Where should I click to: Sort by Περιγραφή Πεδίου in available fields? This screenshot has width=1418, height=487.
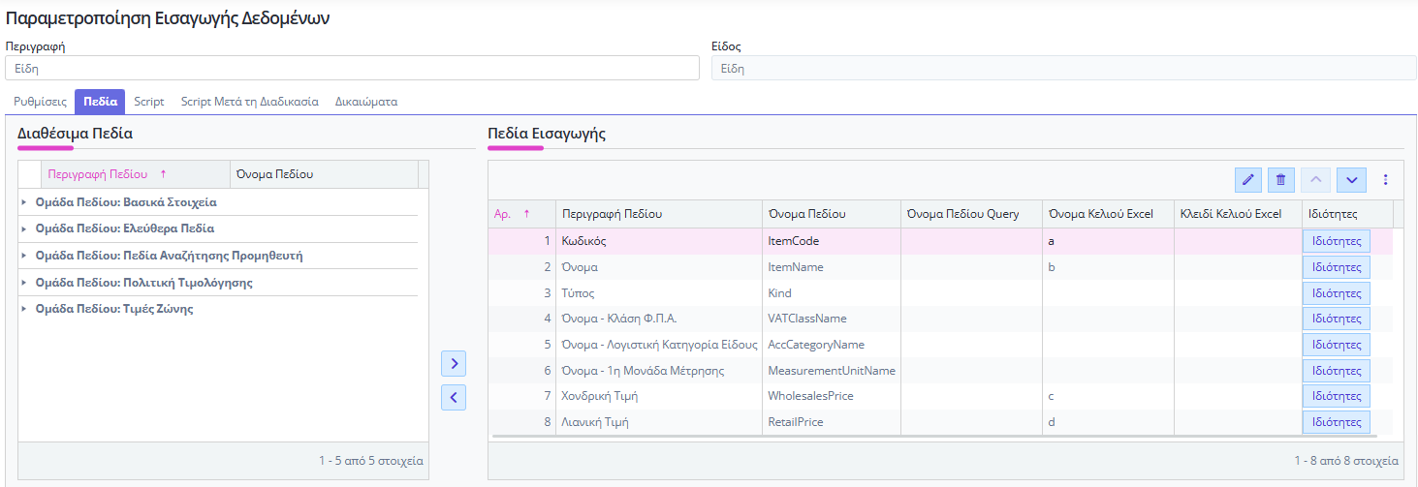(x=98, y=174)
